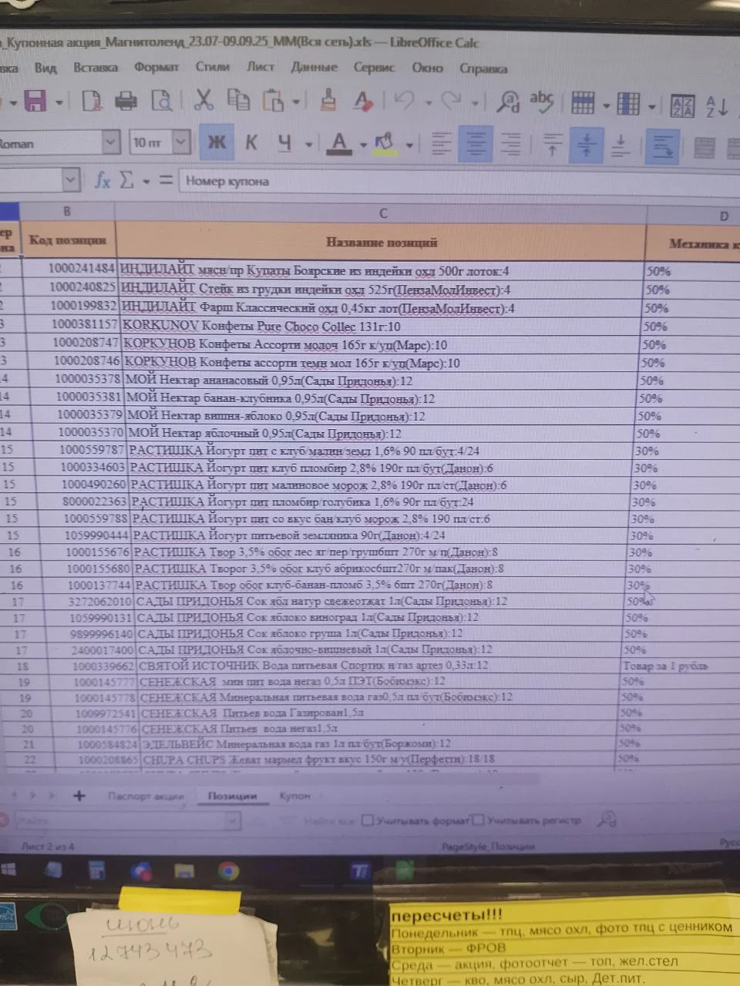This screenshot has height=986, width=740.
Task: Open the Вставка menu
Action: click(95, 68)
